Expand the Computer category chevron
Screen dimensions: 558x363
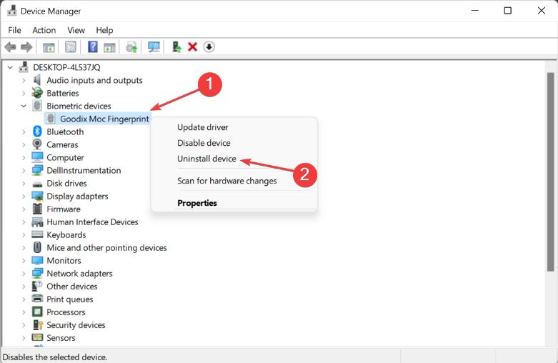coord(24,158)
